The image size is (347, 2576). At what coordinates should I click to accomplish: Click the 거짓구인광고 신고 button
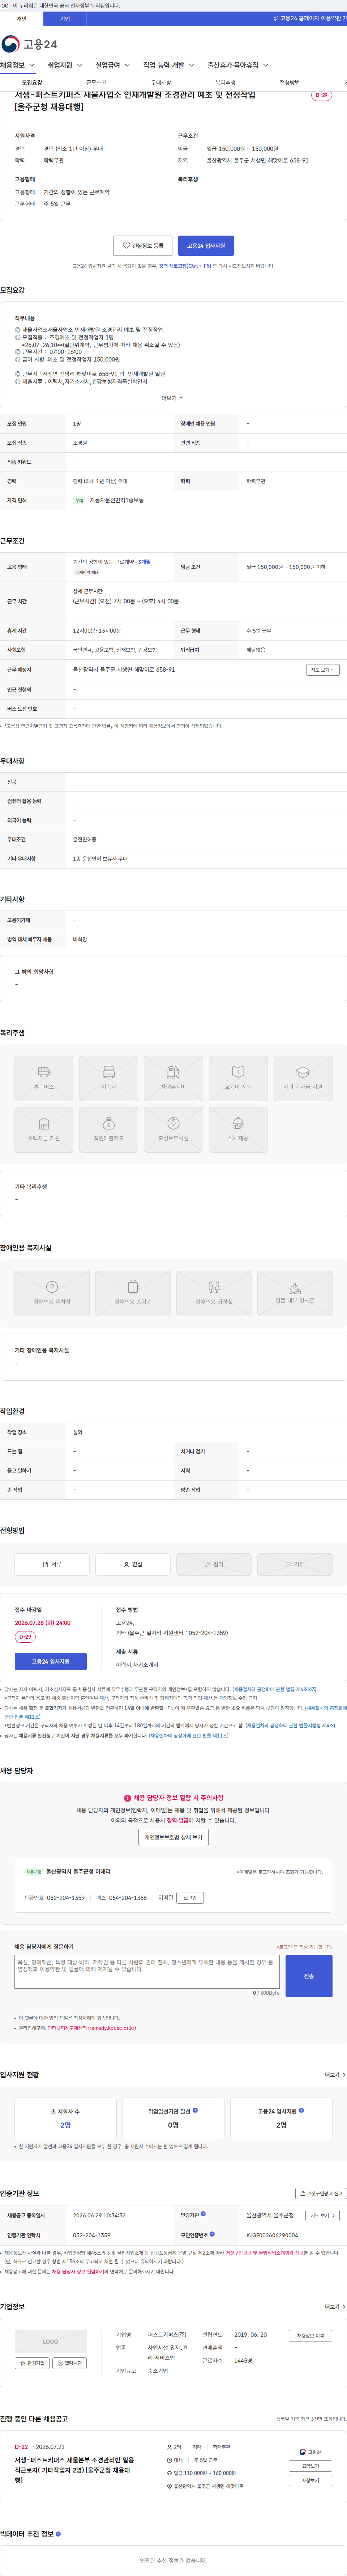click(x=321, y=2194)
